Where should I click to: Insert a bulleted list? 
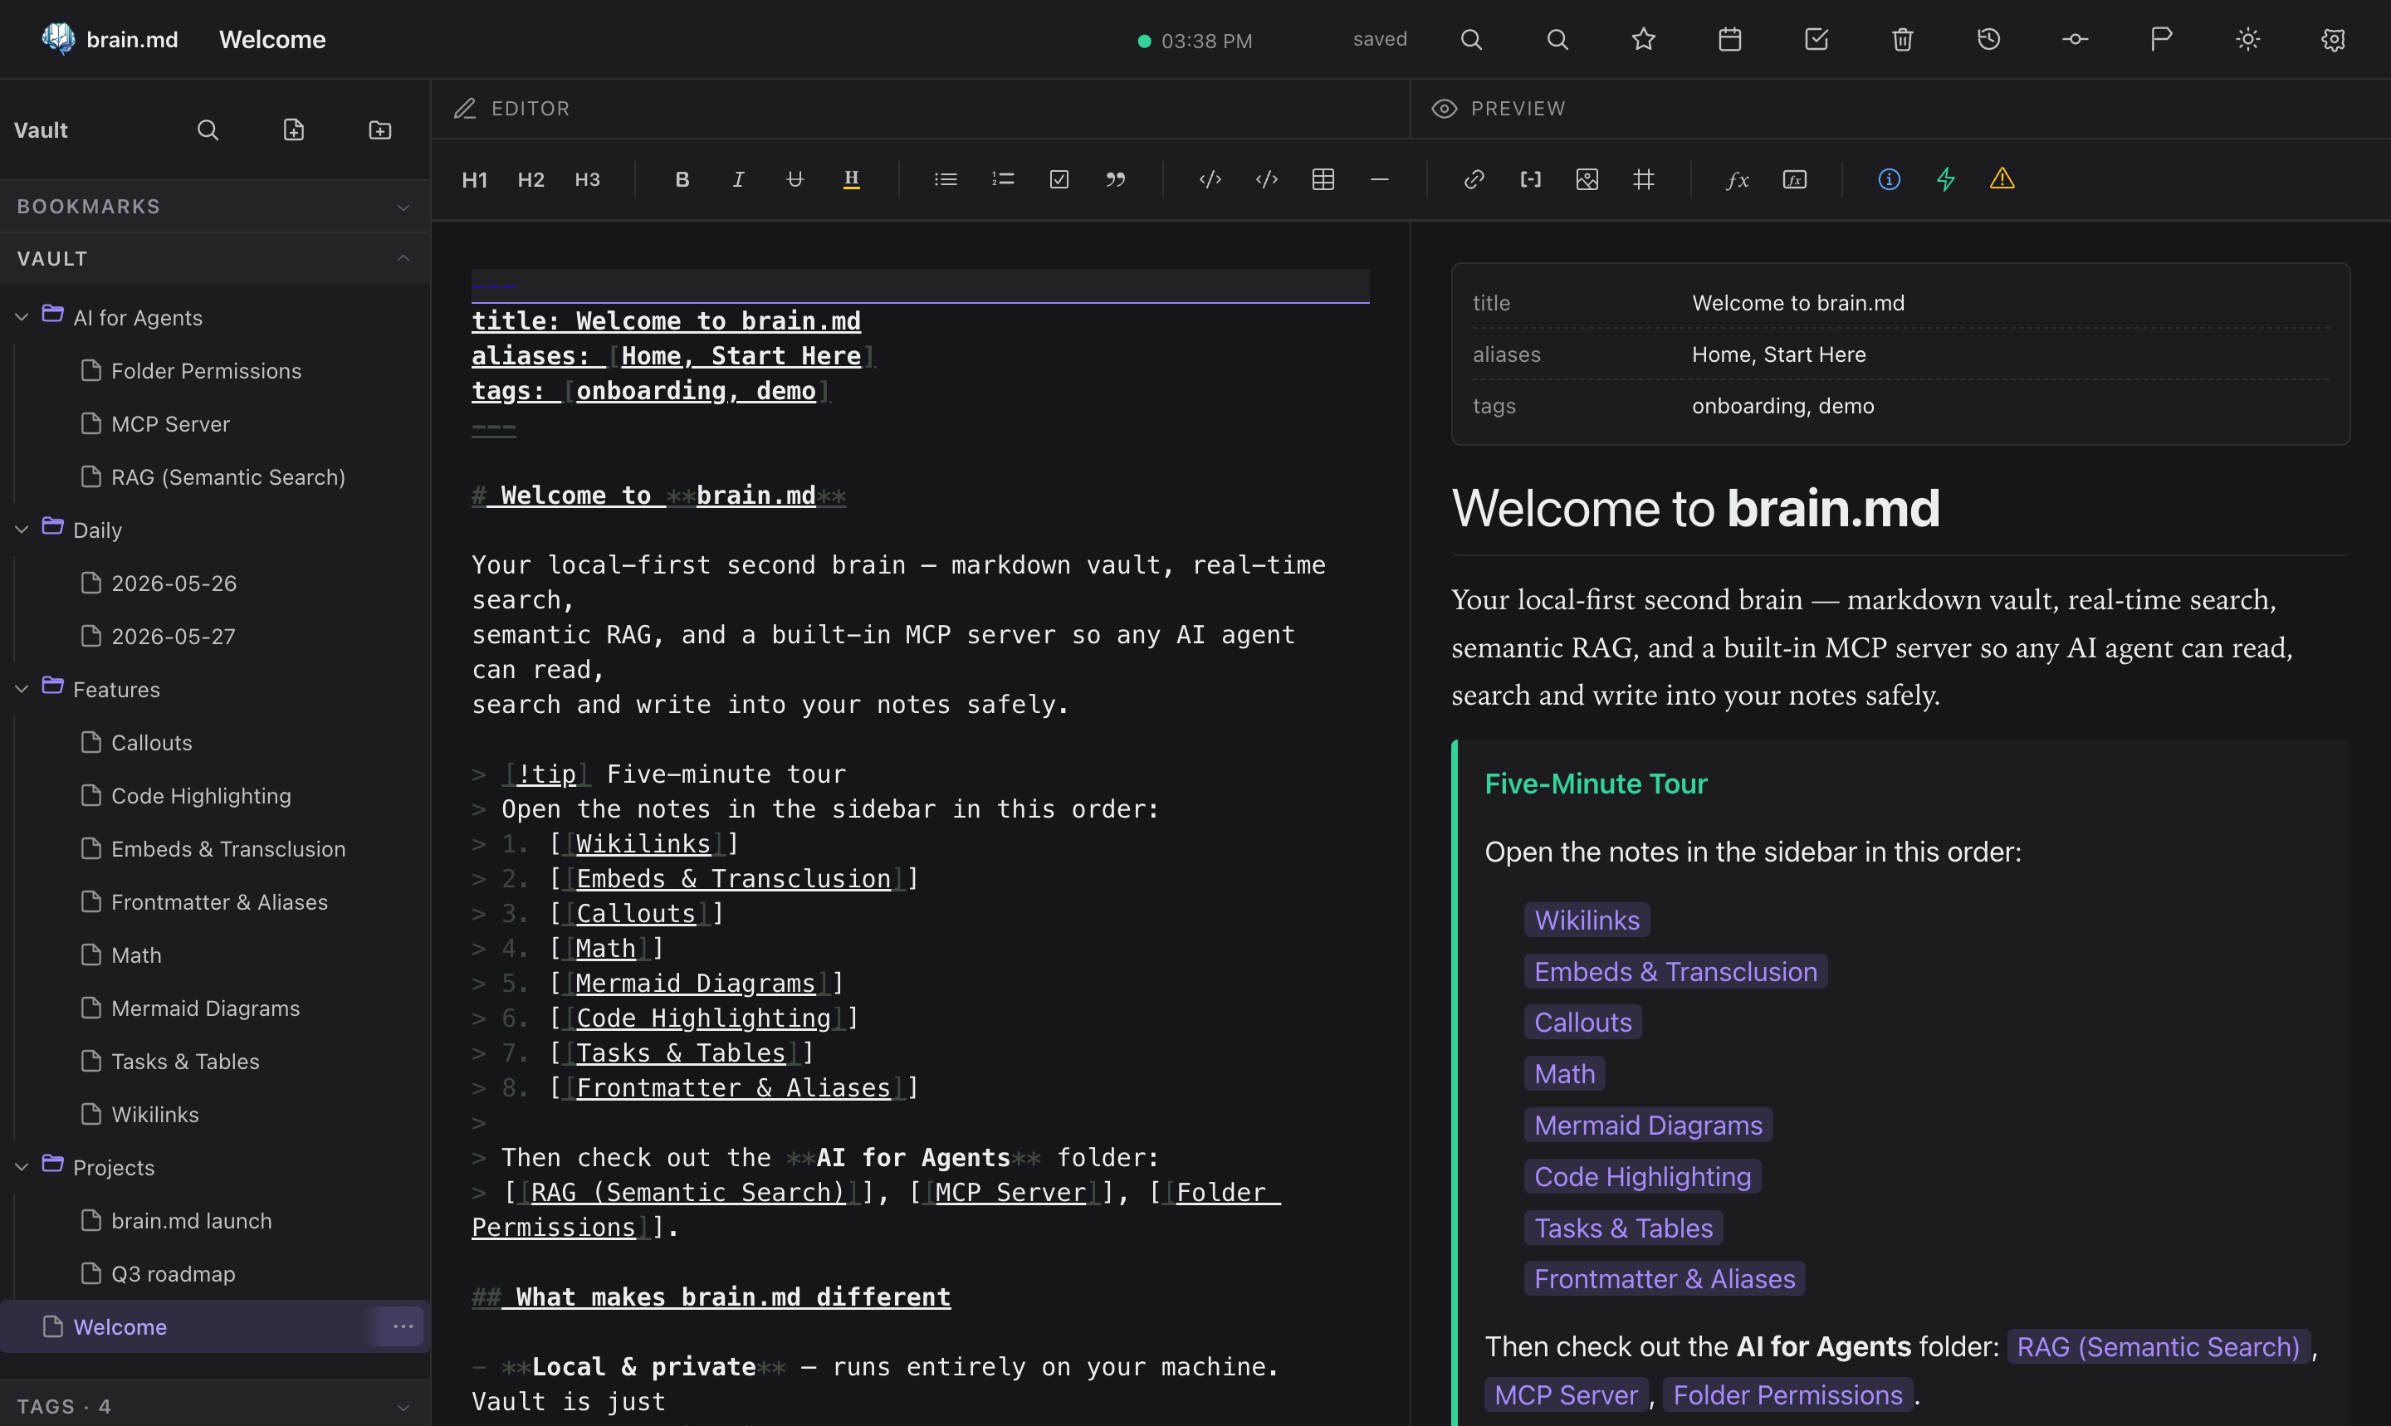coord(946,179)
